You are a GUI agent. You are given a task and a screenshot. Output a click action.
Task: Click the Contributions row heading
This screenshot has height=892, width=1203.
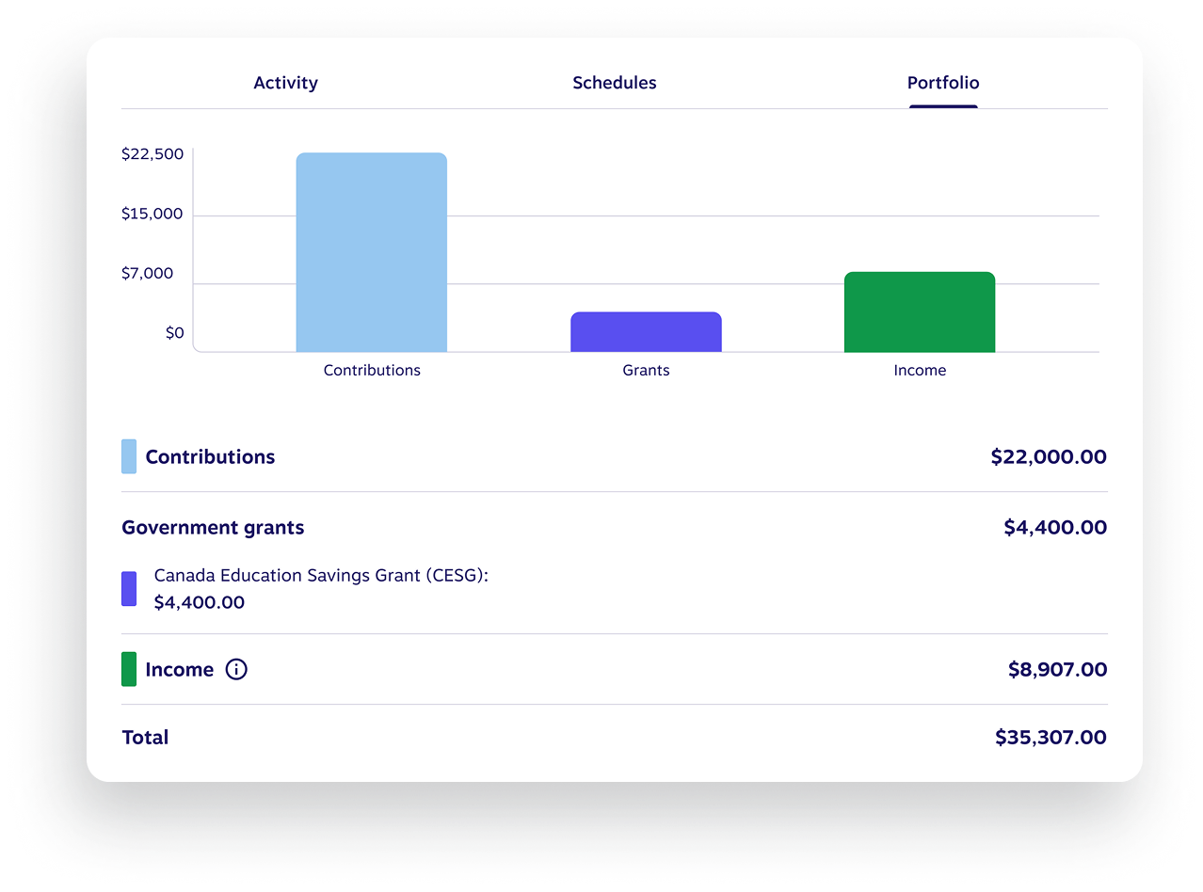pos(210,457)
